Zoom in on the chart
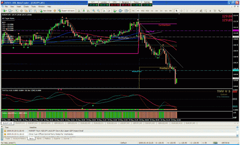This screenshot has height=145, width=240. click(94, 11)
